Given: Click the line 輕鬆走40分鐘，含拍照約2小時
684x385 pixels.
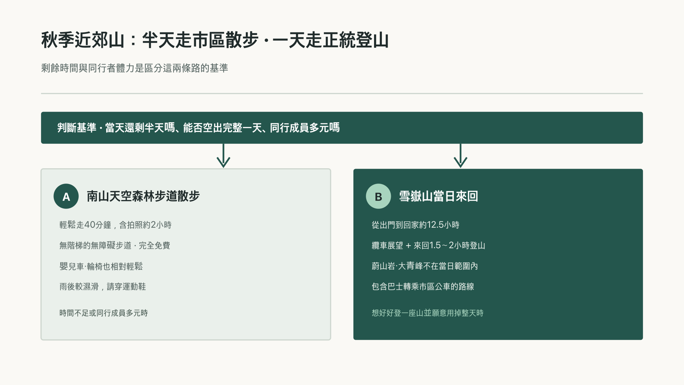Looking at the screenshot, I should click(115, 225).
